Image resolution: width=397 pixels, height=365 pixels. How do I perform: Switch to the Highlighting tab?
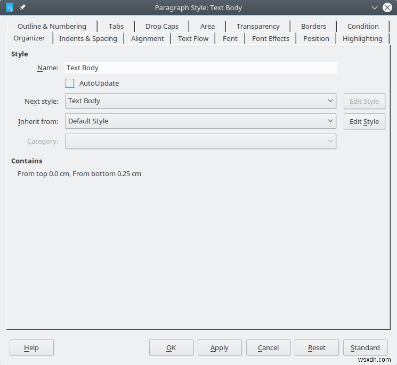click(362, 38)
